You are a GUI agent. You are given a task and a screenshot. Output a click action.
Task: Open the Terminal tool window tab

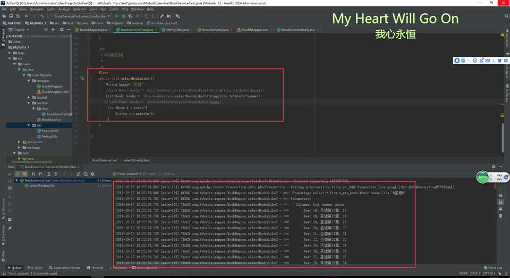(95, 268)
